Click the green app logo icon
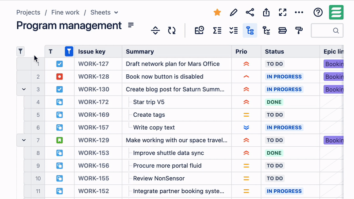Image resolution: width=354 pixels, height=199 pixels. pyautogui.click(x=336, y=12)
